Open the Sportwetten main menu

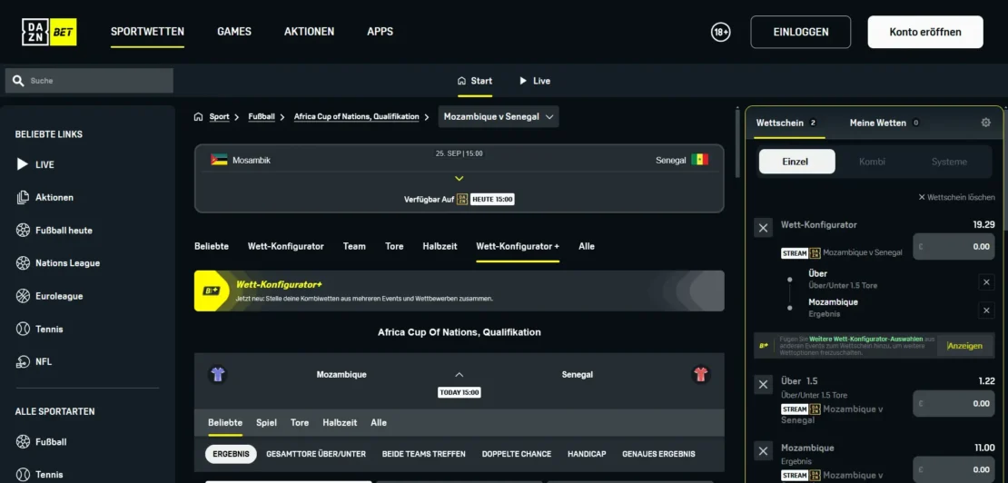(147, 32)
